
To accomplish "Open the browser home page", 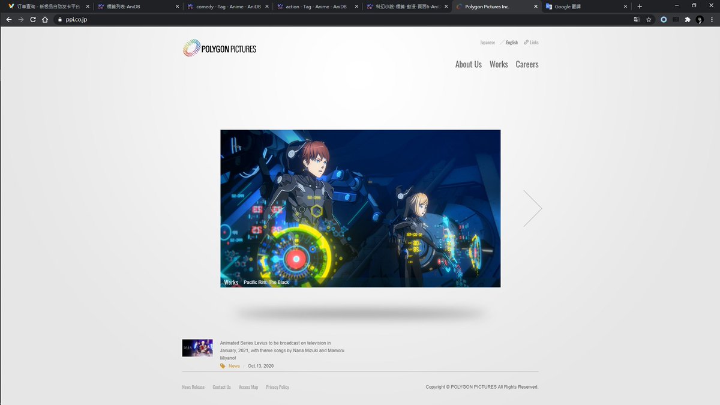I will pyautogui.click(x=45, y=19).
